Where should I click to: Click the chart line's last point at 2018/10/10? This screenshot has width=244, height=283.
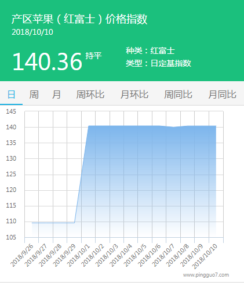coord(216,126)
